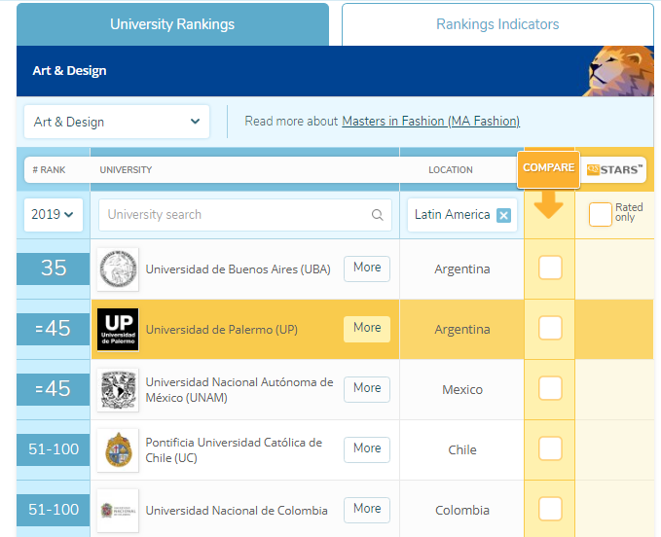Open Masters in Fashion (MA Fashion) link
Viewport: 661px width, 537px height.
click(430, 122)
